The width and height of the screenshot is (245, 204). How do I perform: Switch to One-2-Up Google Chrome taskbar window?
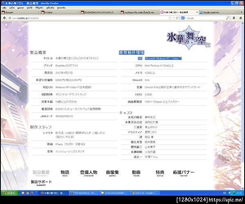tap(145, 193)
